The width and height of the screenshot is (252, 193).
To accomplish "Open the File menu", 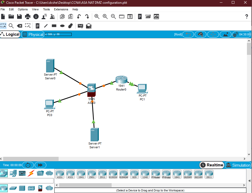I will tap(3, 9).
